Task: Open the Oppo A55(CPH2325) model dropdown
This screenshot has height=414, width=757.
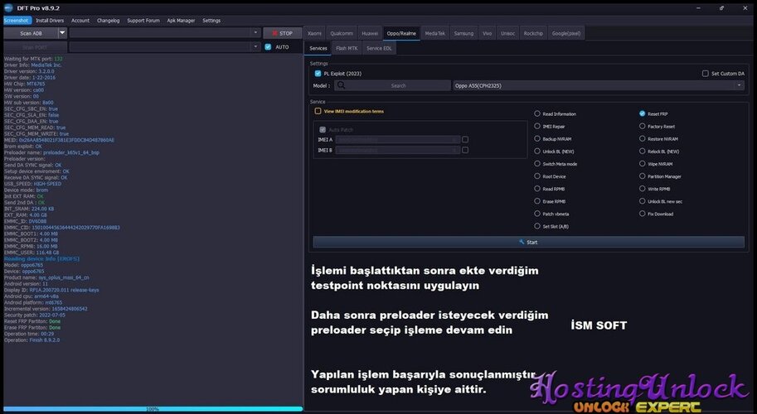Action: [x=599, y=85]
